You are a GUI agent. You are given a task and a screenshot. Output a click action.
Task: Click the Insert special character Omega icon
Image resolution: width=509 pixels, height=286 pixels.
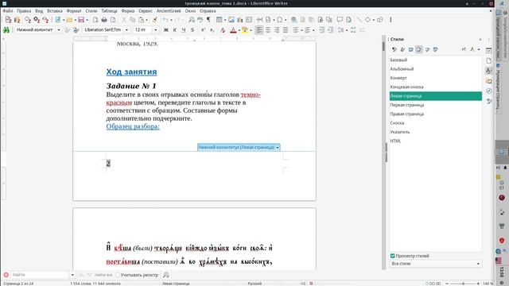(279, 20)
